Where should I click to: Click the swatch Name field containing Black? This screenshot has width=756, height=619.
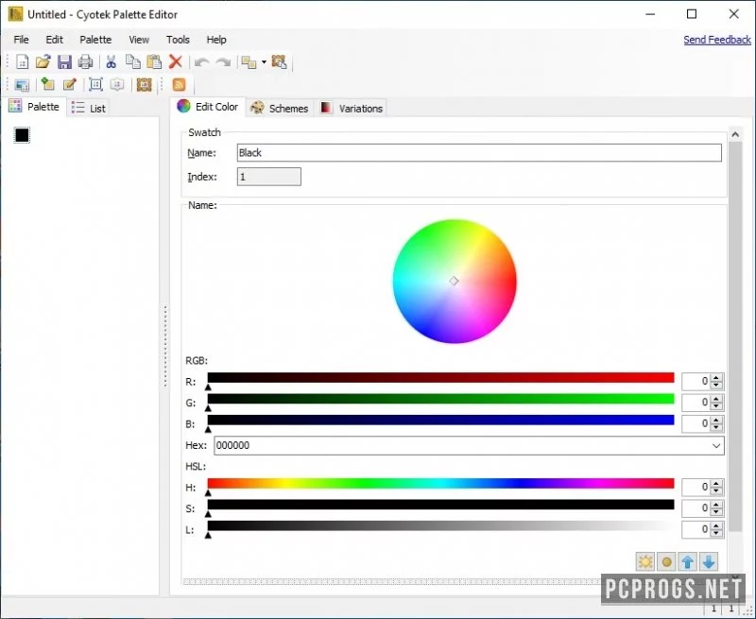click(x=479, y=153)
